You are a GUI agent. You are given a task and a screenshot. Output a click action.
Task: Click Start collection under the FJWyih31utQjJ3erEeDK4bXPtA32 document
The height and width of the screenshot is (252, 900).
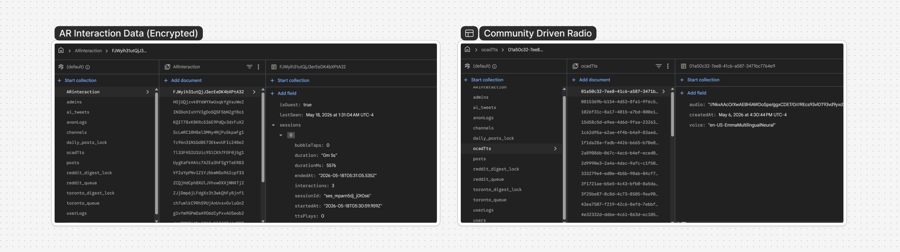290,80
